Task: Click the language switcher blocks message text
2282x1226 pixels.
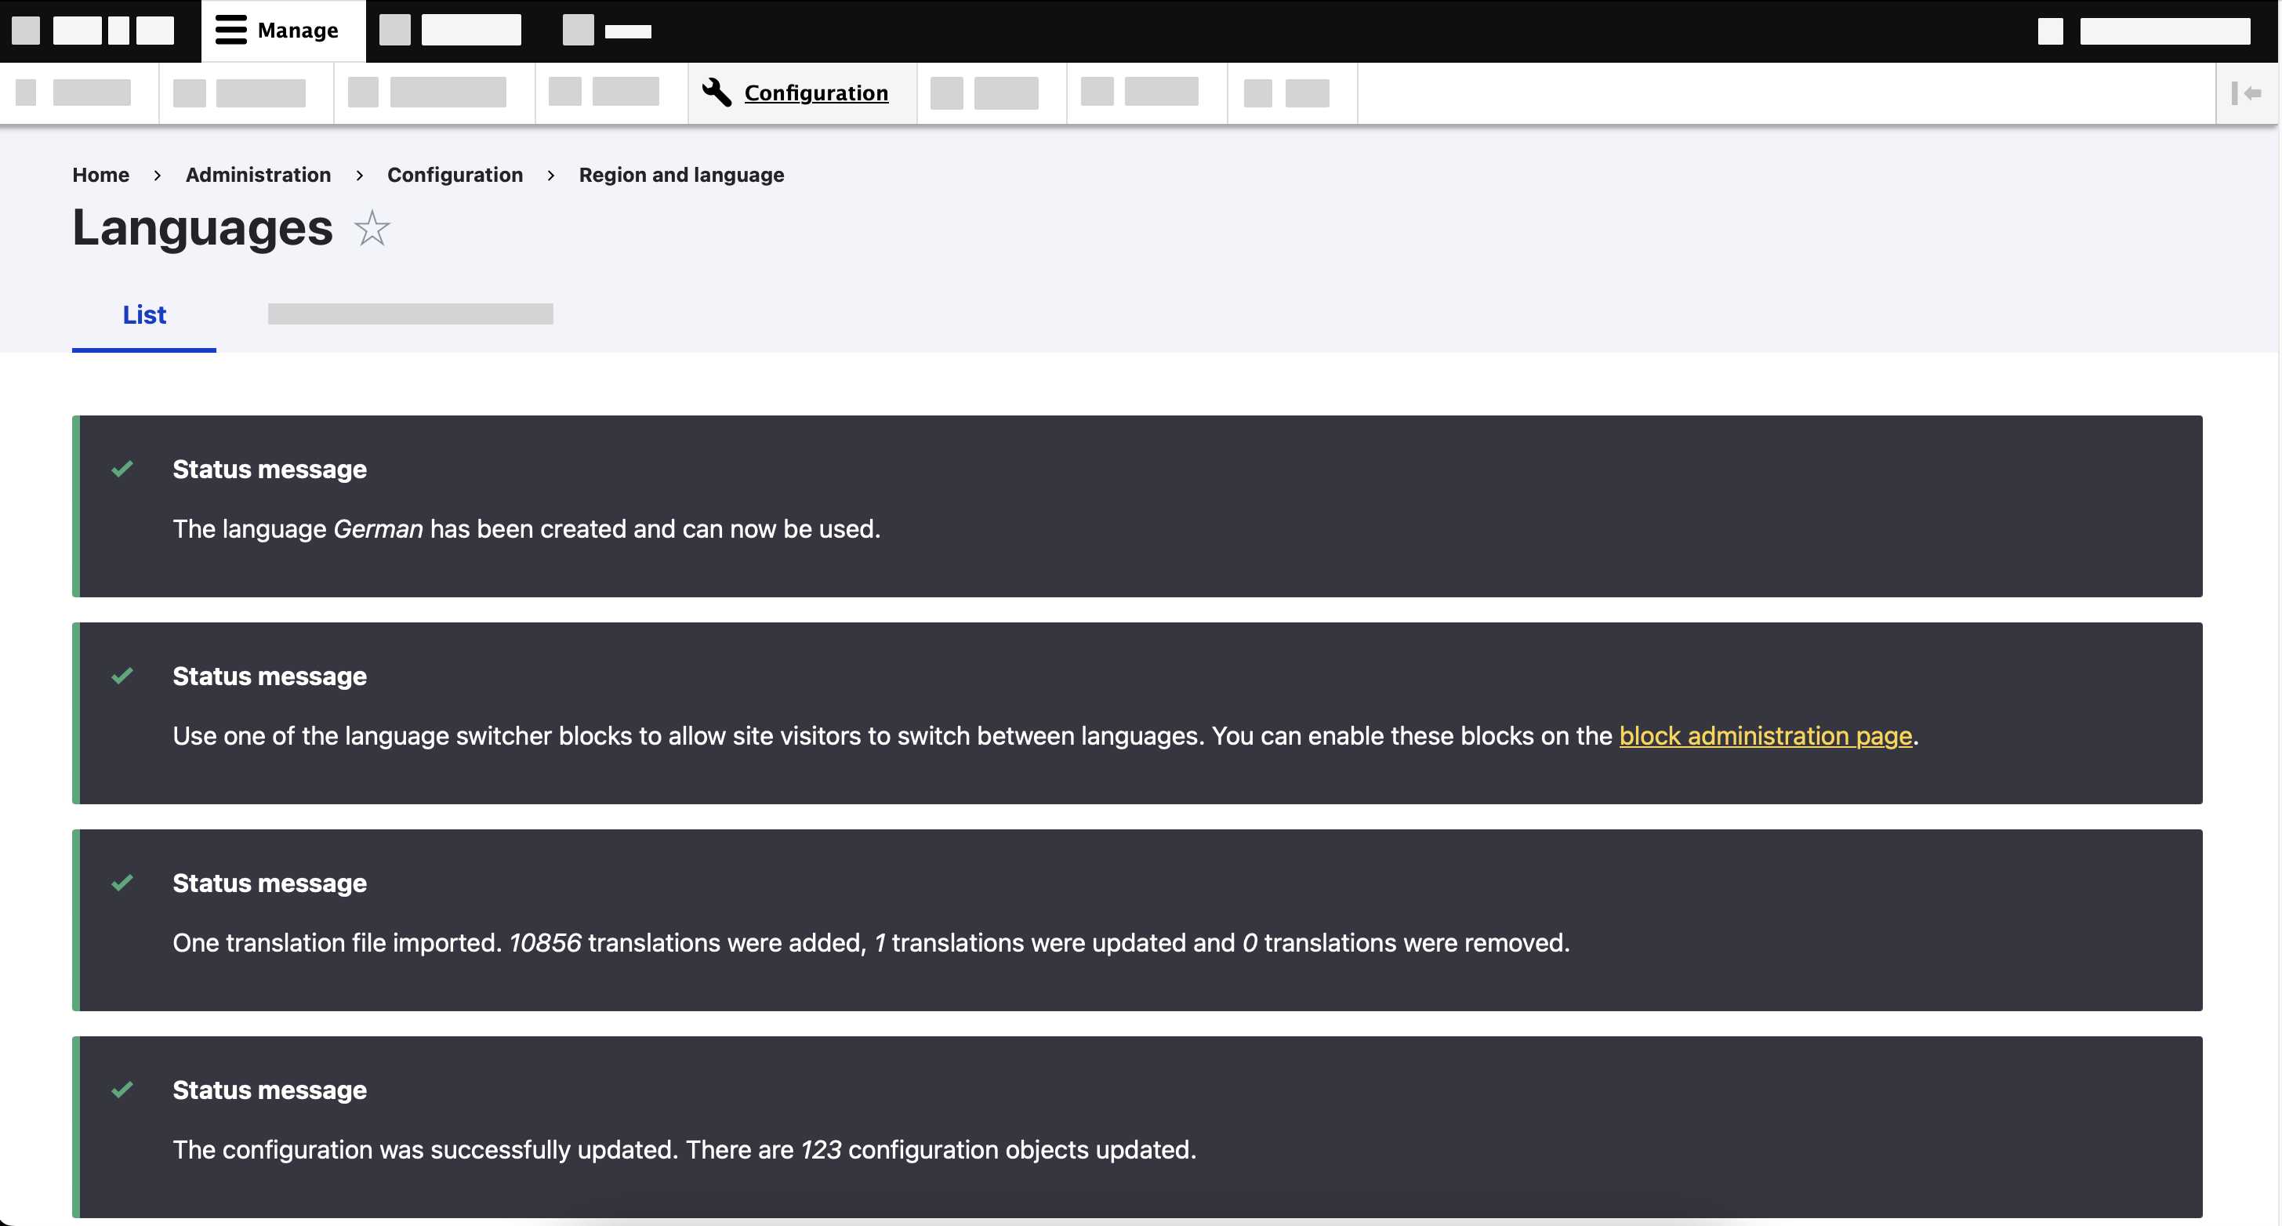Action: [x=1045, y=735]
